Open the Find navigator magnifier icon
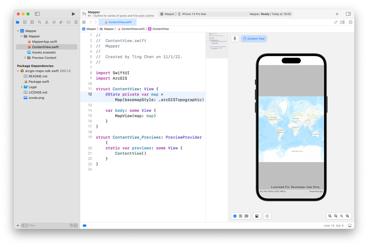This screenshot has width=368, height=247. tap(39, 22)
